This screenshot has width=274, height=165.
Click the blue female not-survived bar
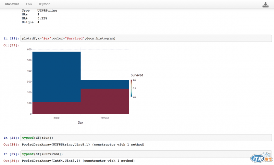105,84
